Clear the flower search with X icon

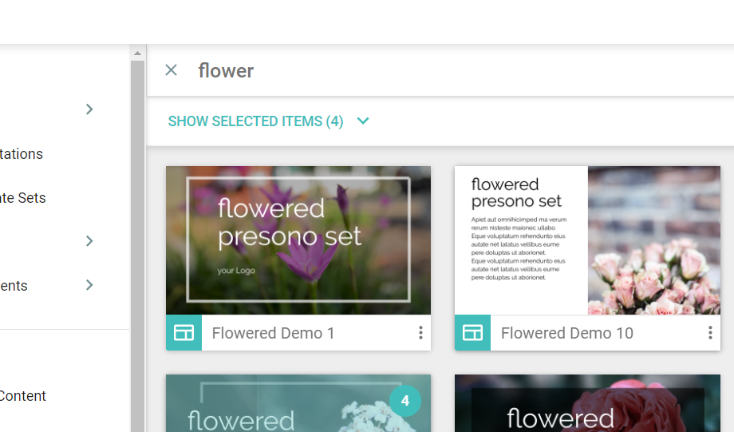171,70
